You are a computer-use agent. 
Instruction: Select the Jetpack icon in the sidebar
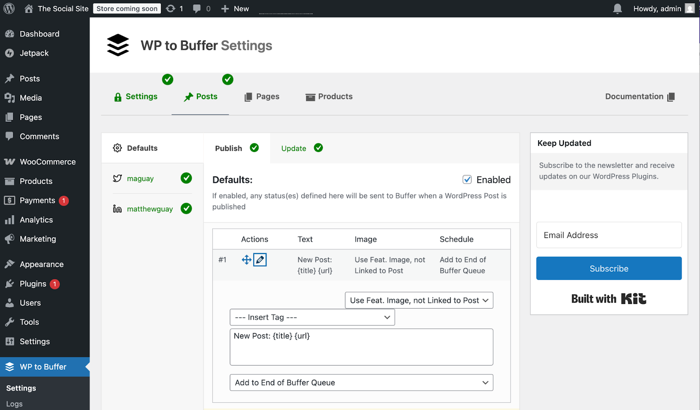click(10, 53)
